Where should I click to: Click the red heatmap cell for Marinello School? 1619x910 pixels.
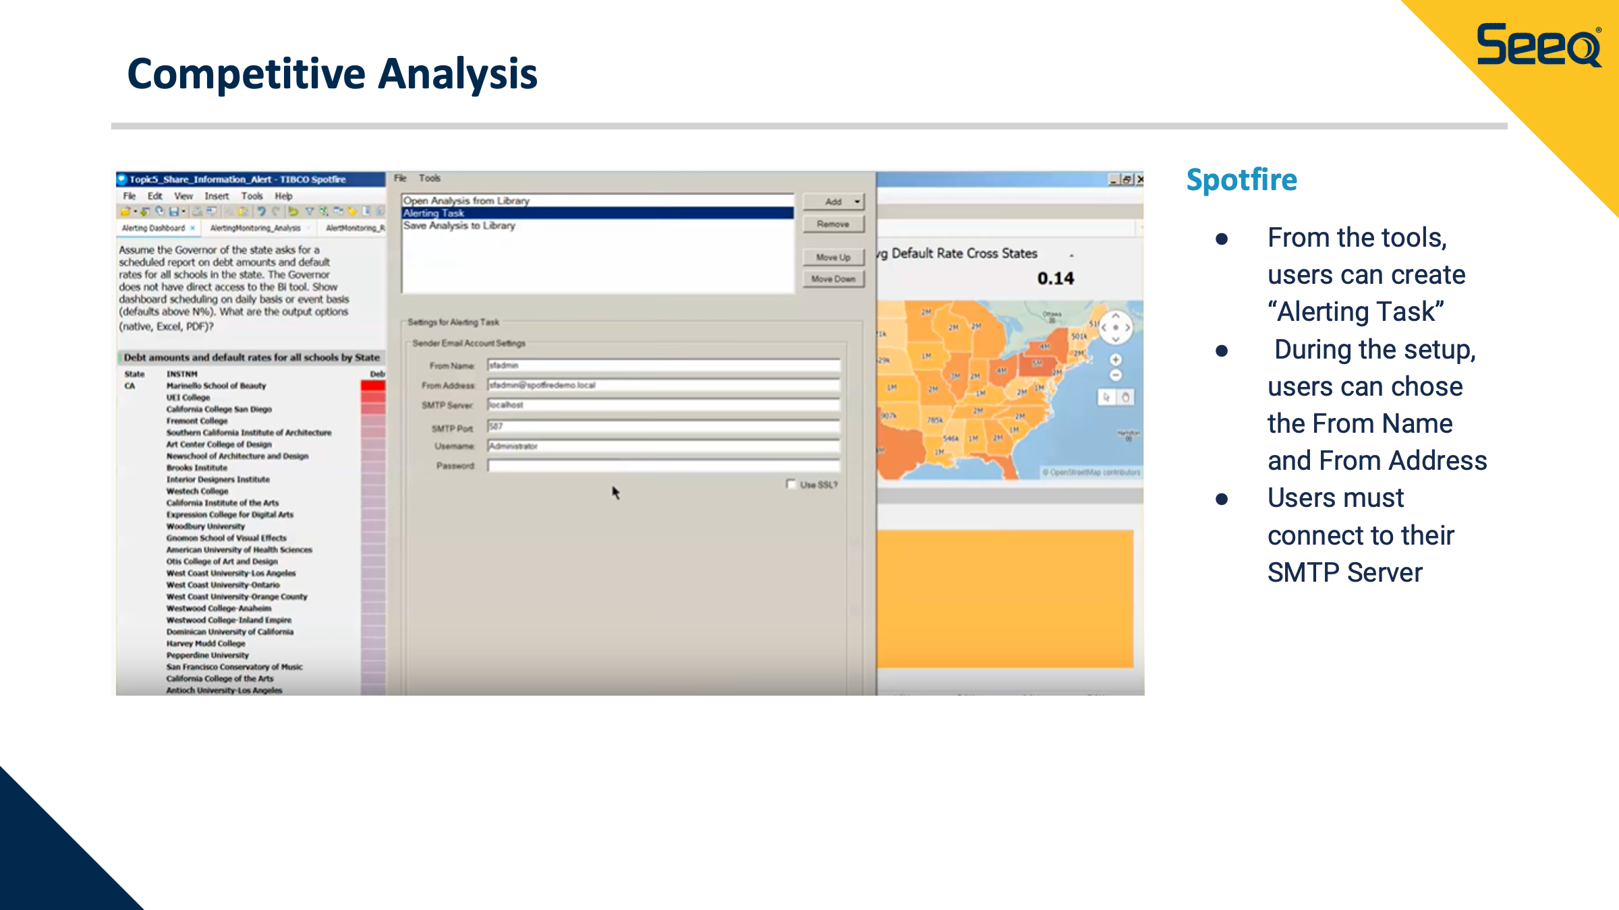coord(373,386)
